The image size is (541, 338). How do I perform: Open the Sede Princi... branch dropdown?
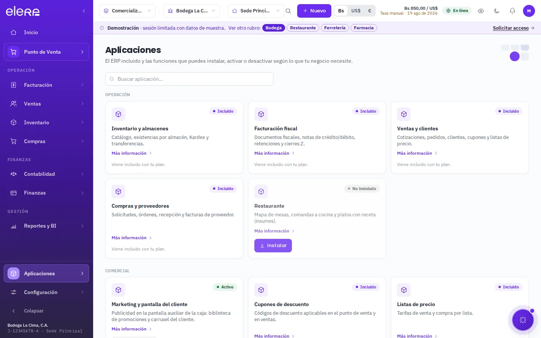point(256,11)
